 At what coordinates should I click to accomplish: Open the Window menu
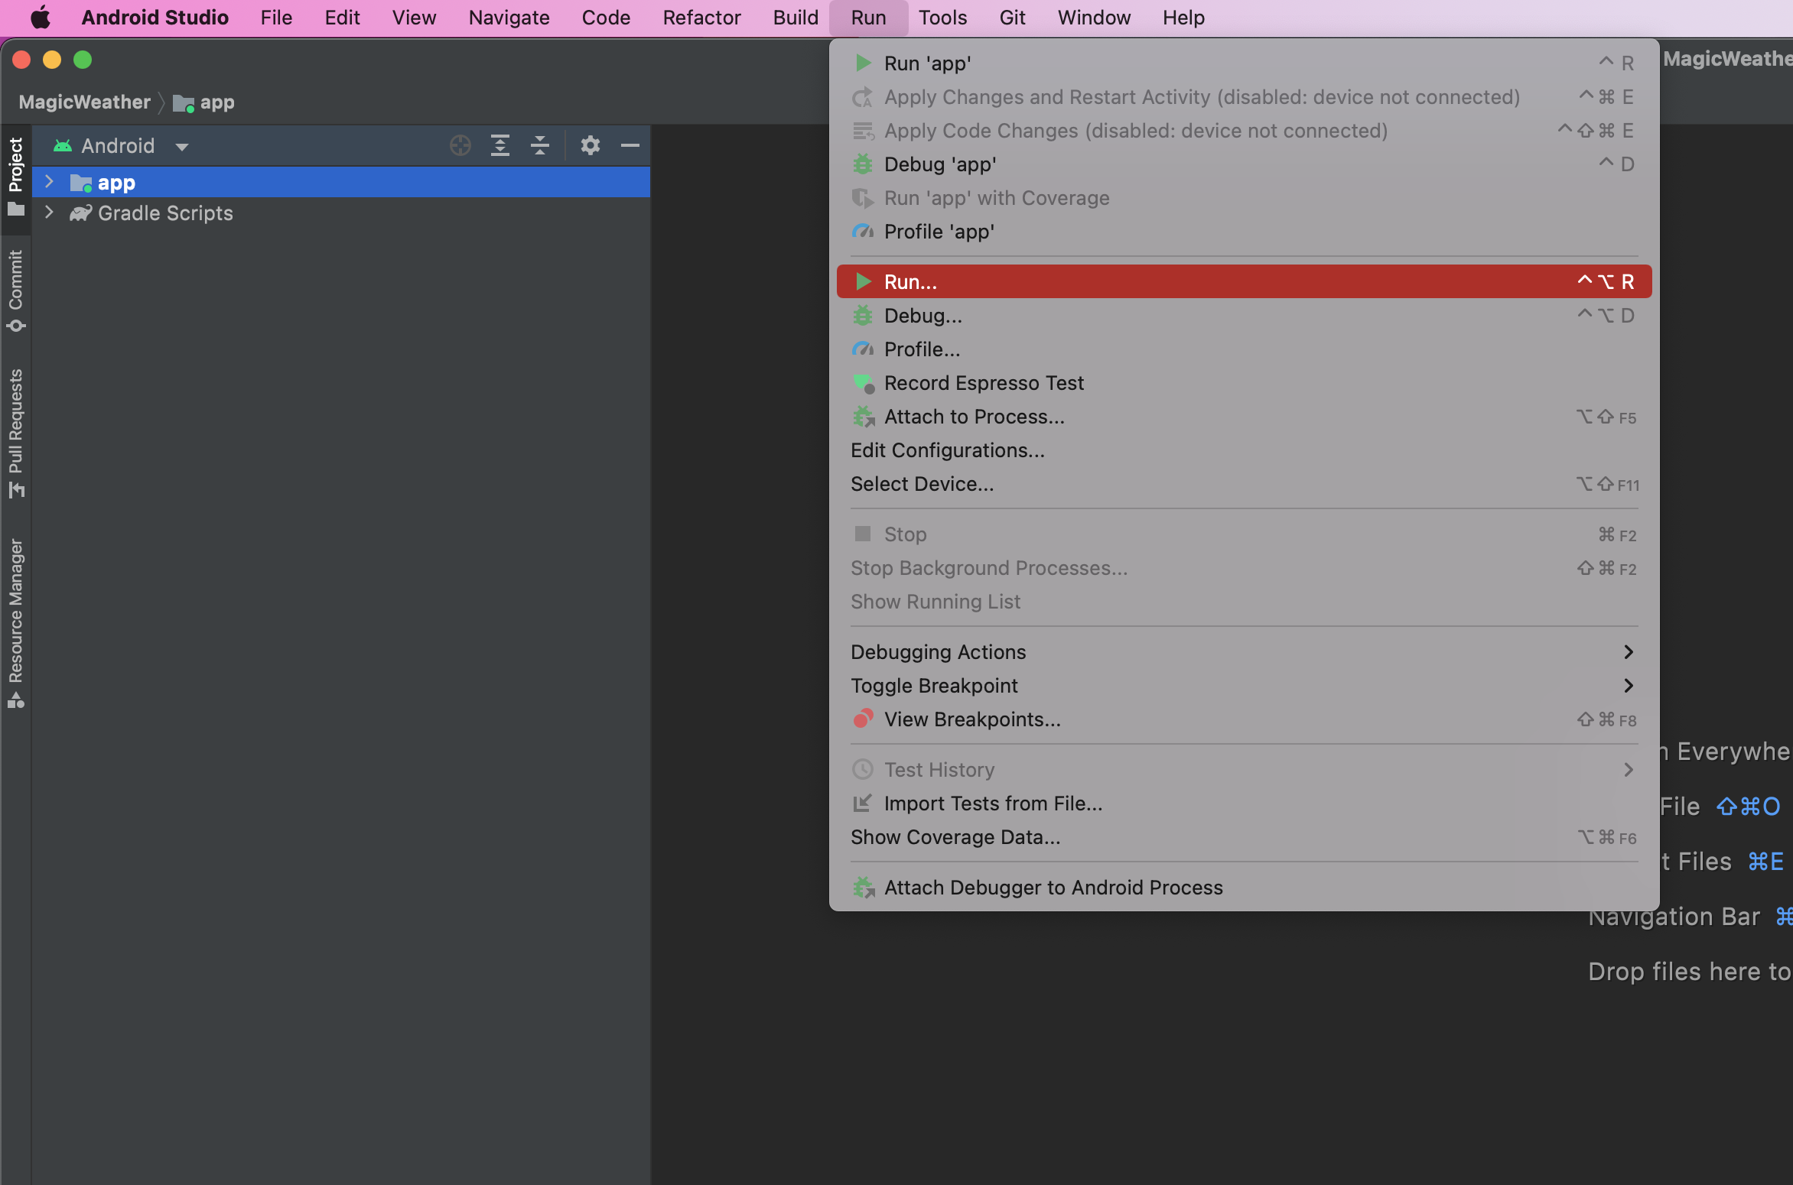click(1094, 17)
